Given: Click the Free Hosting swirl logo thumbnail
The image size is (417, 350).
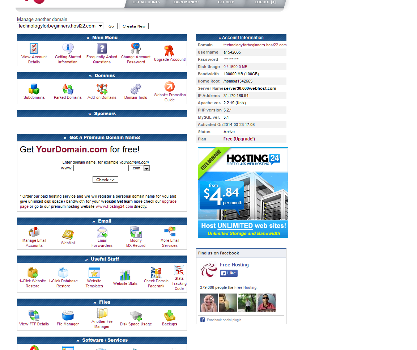Looking at the screenshot, I should click(x=209, y=270).
